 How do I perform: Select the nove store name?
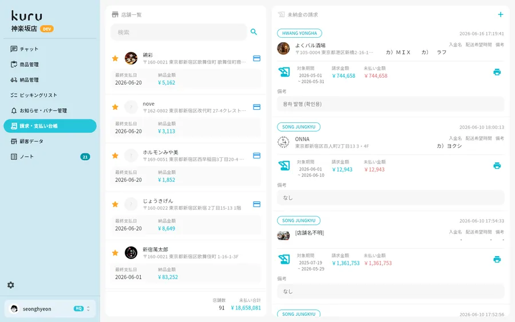(148, 104)
